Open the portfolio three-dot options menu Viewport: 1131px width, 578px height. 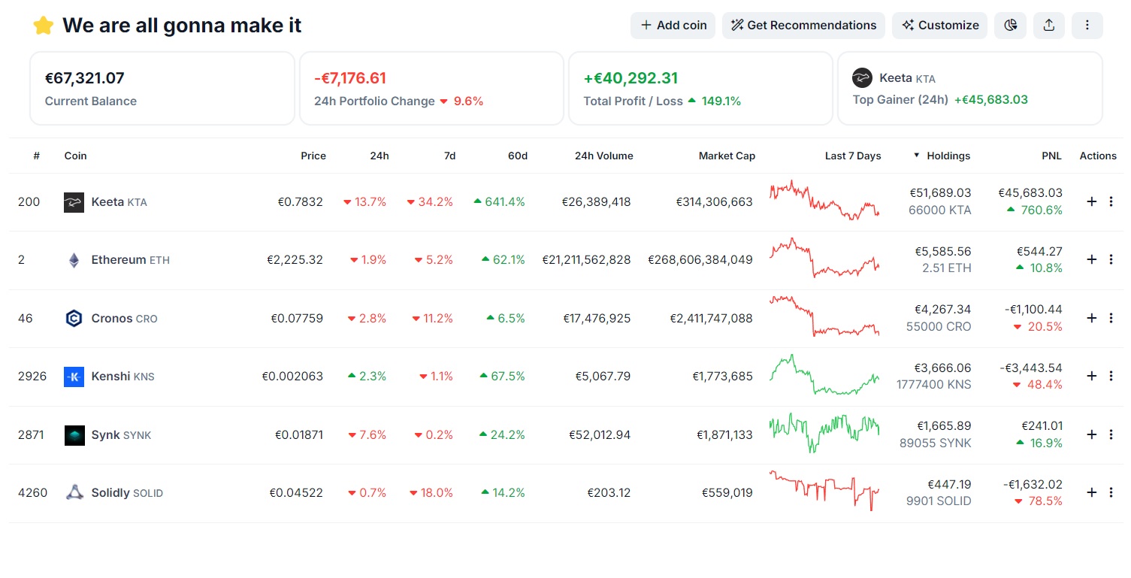point(1087,26)
